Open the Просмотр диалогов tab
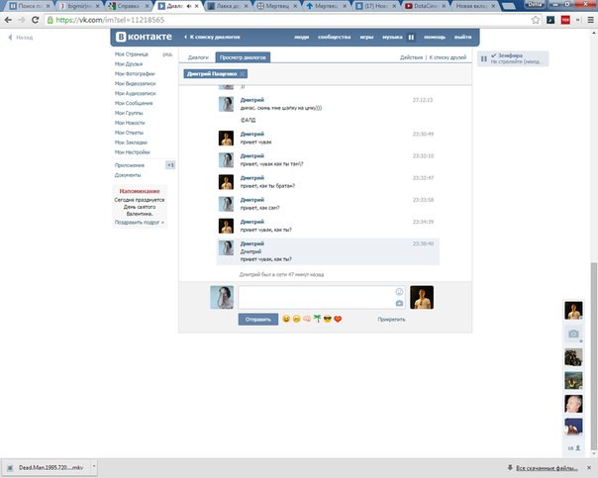The width and height of the screenshot is (598, 478). pyautogui.click(x=243, y=57)
